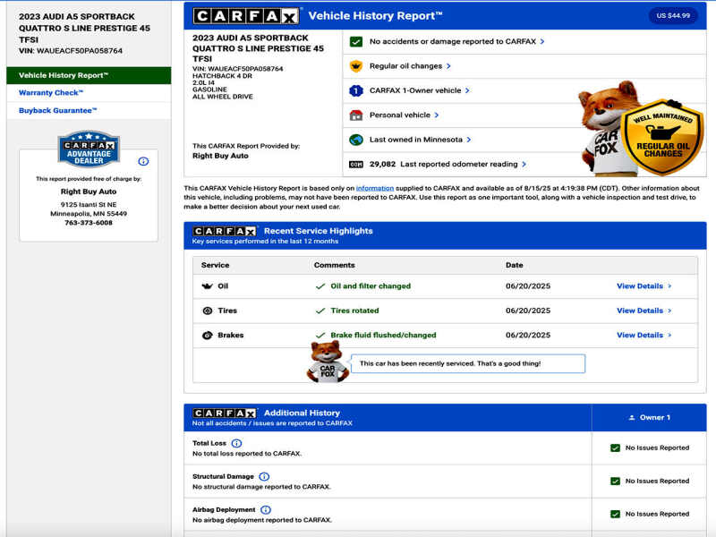This screenshot has height=537, width=716.
Task: Click the VIN text in the left sidebar
Action: (71, 51)
